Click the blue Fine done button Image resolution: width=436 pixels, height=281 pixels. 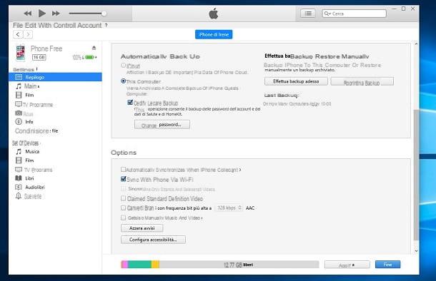pos(387,265)
